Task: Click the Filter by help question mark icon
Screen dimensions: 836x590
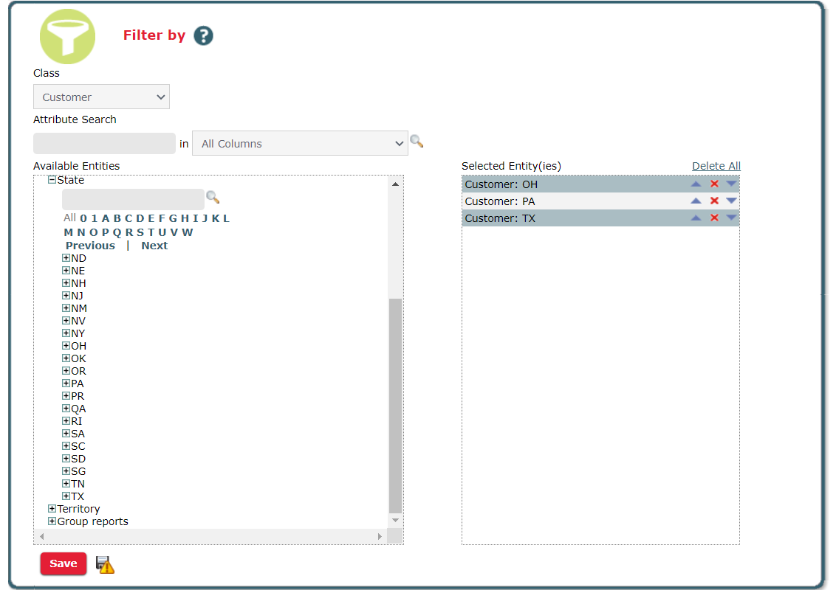Action: tap(203, 35)
